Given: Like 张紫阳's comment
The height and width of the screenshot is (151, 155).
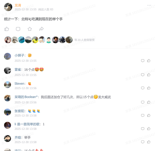Looking at the screenshot, I should coord(149,115).
